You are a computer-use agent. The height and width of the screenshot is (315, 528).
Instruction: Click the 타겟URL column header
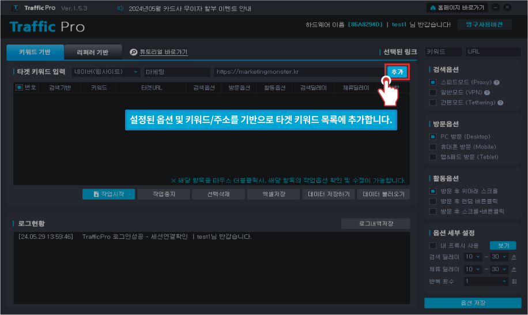tap(152, 88)
